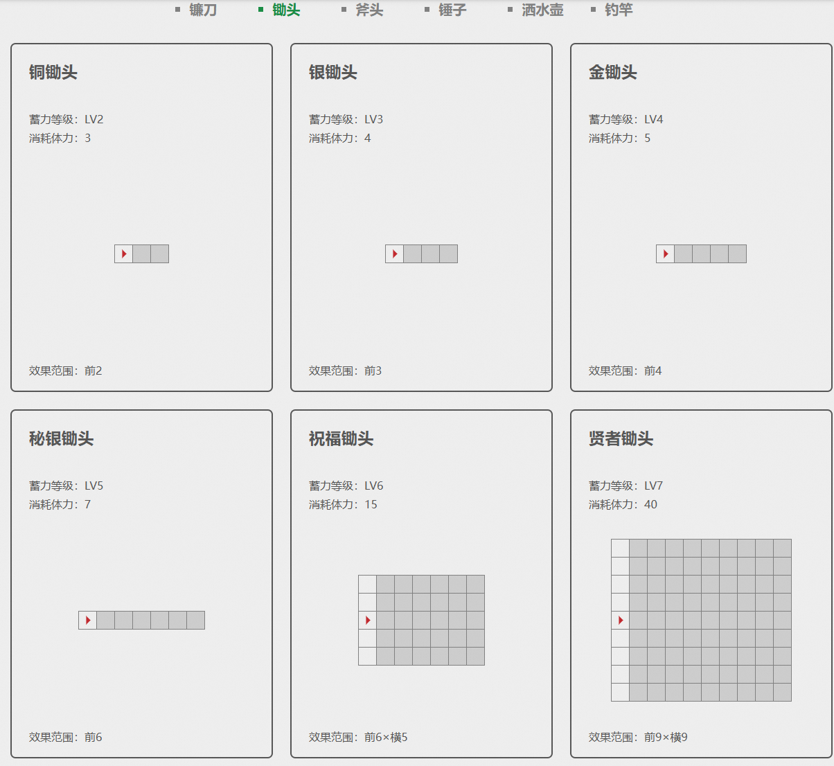Click the 贤者锄头 card title

(x=621, y=439)
